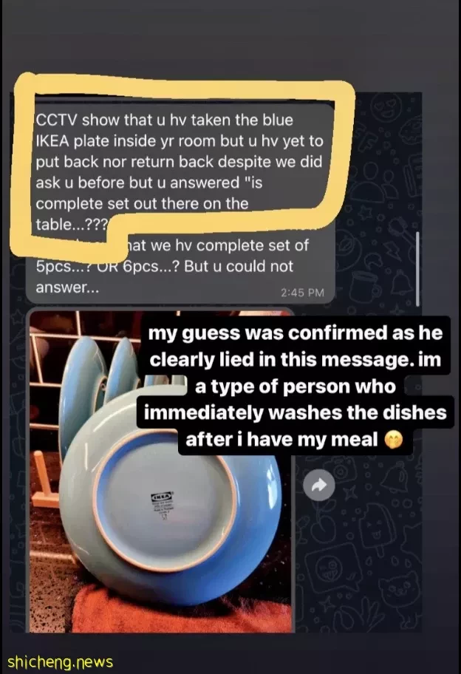Tap the 'immediately washes the dishes' caption line
The image size is (461, 674).
click(296, 412)
